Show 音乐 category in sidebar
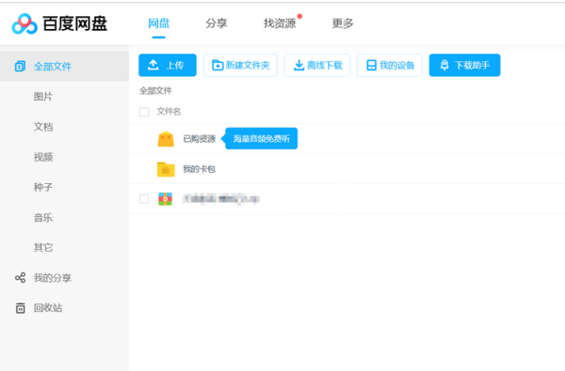Viewport: 565px width, 371px height. coord(43,218)
